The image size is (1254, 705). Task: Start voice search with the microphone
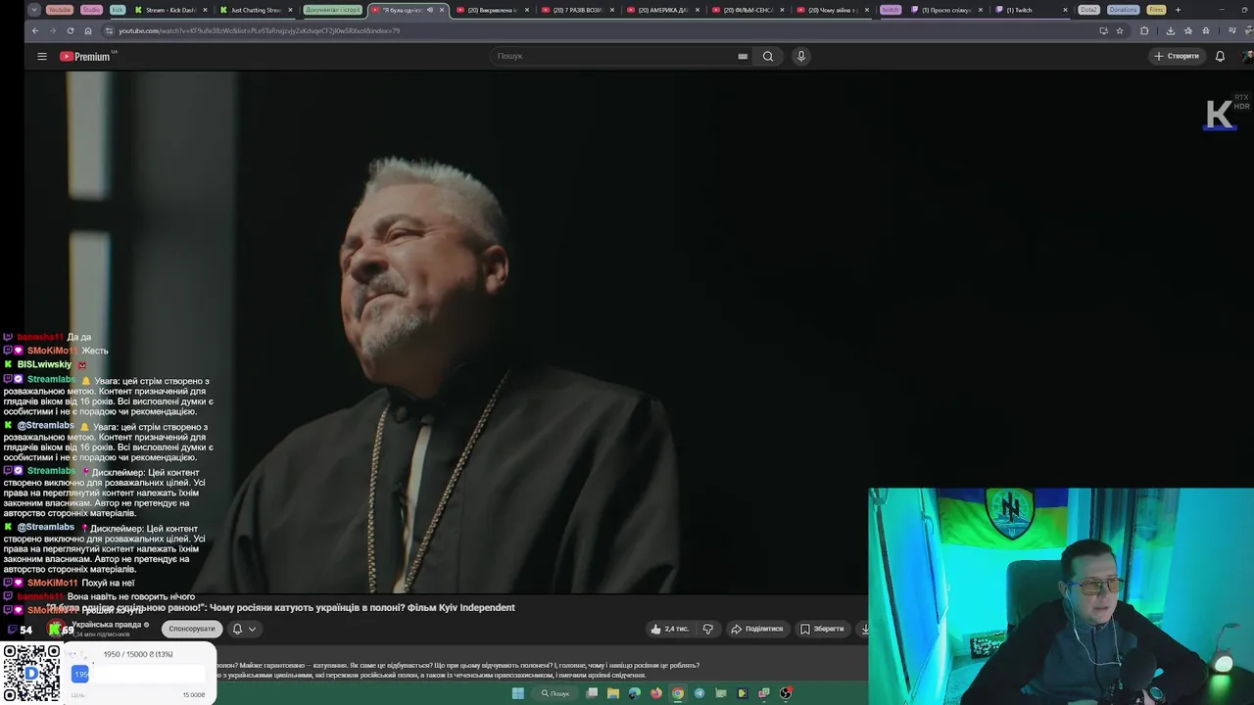pos(801,56)
